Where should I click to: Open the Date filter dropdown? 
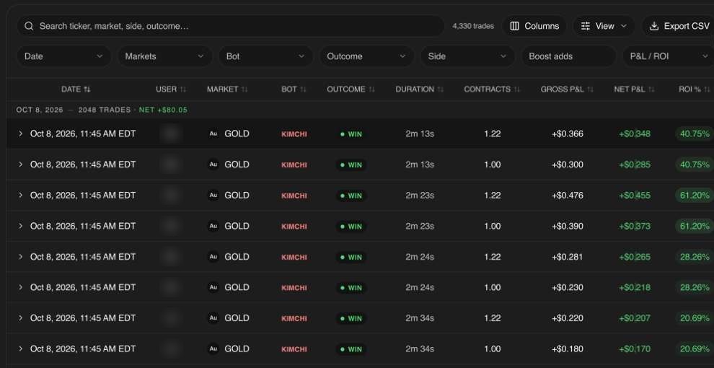[63, 56]
